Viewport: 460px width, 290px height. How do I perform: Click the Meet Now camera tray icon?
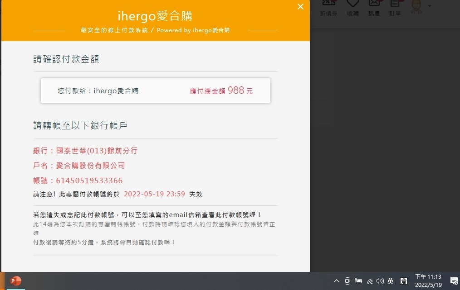347,281
